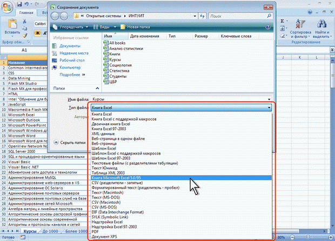Select the ЦБР file in list
The height and width of the screenshot is (241, 335).
pos(110,82)
